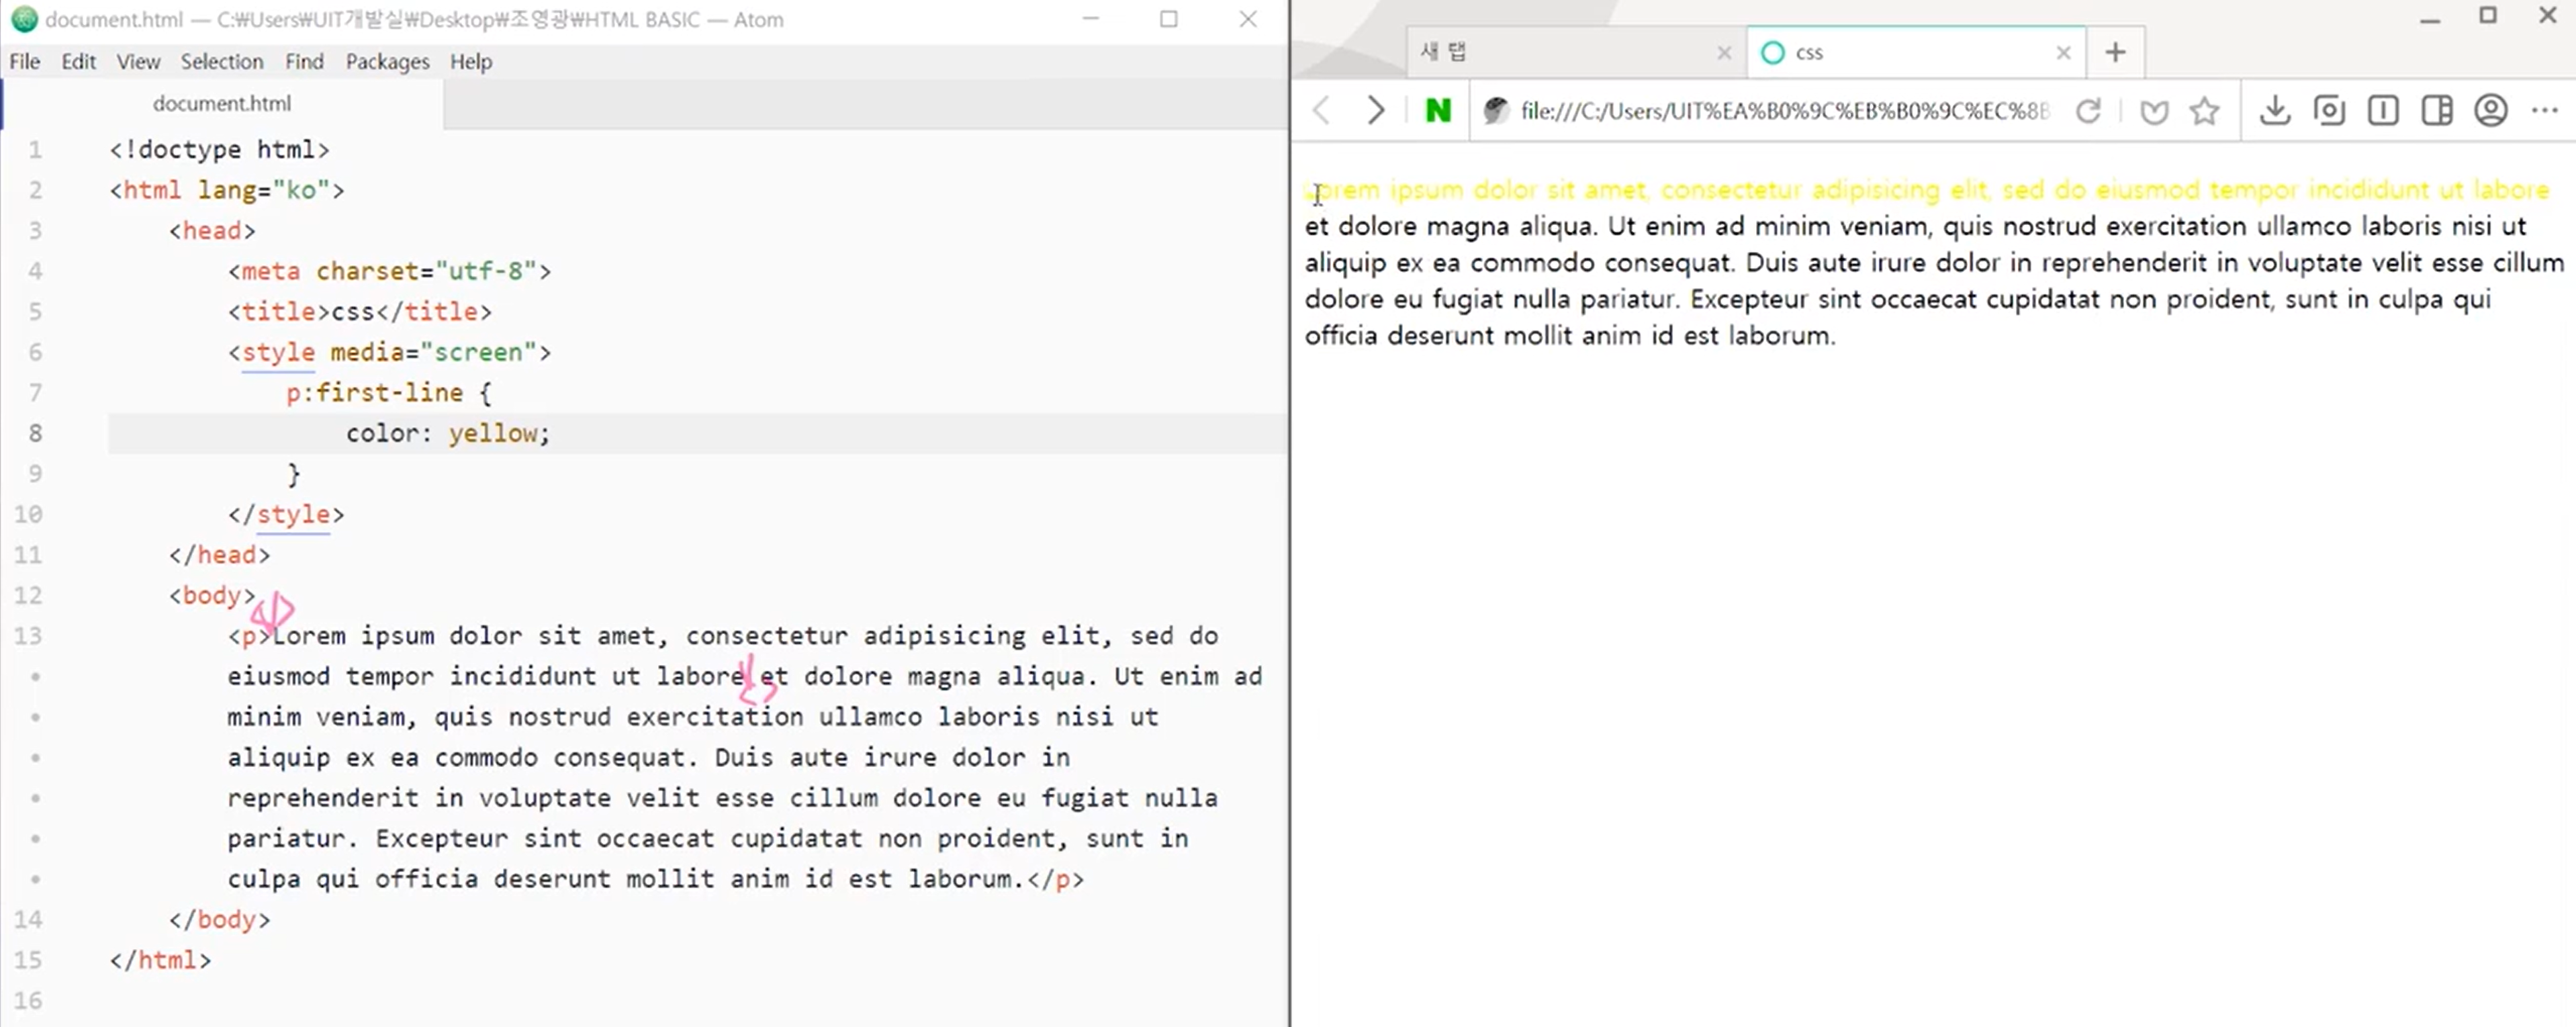Reload the page with refresh icon
2576x1027 pixels.
(2088, 110)
